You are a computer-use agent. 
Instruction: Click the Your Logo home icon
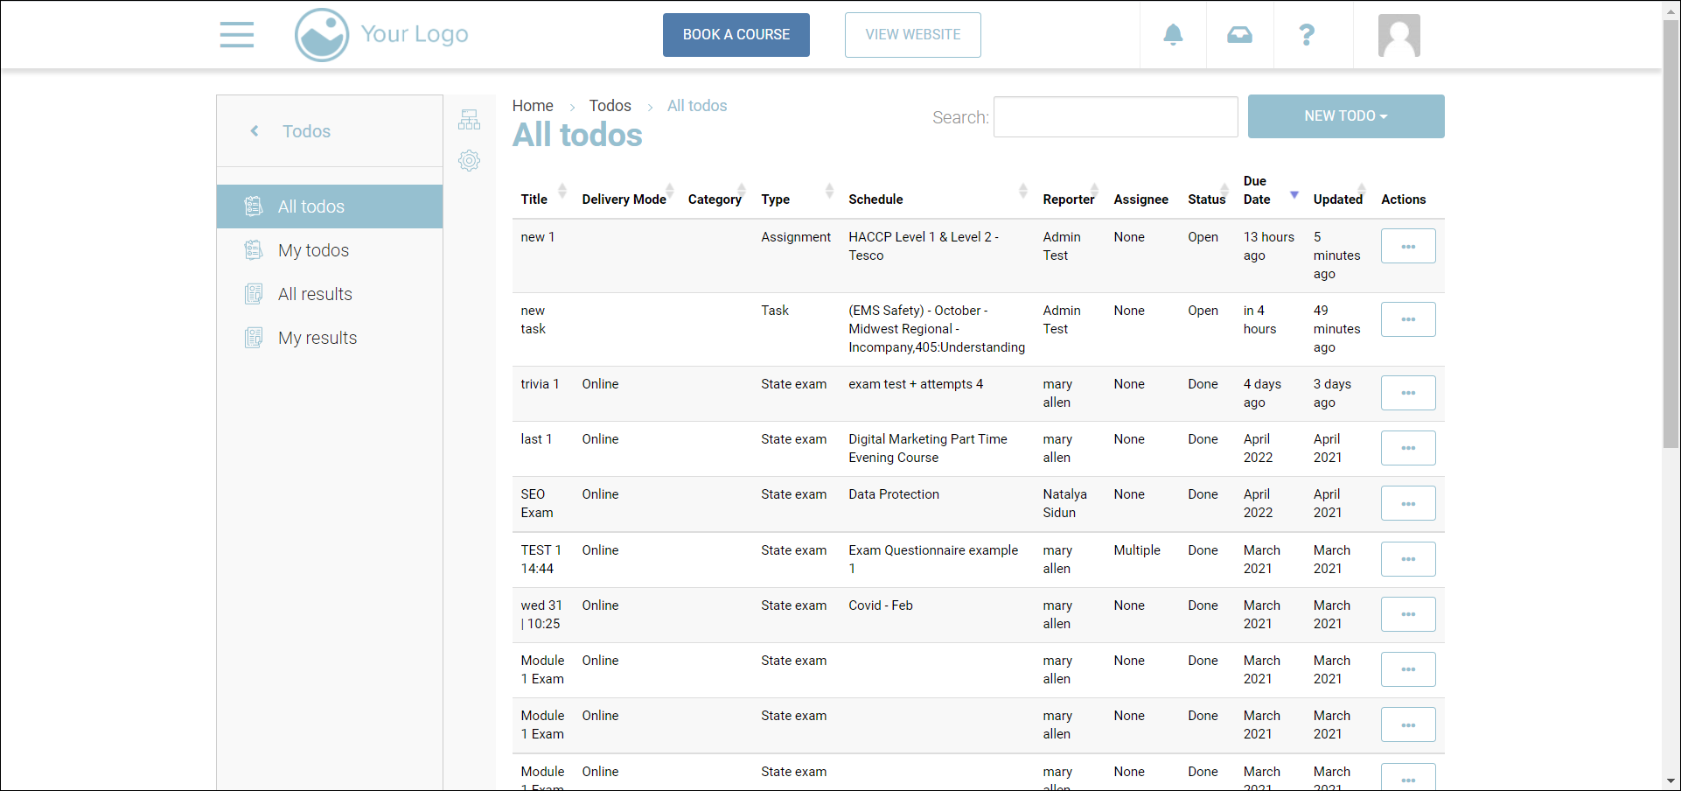(322, 35)
